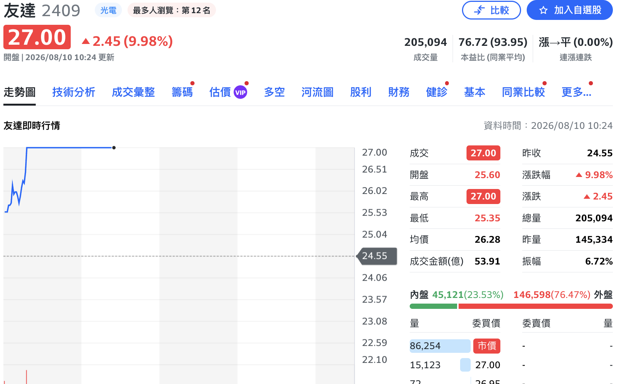The width and height of the screenshot is (617, 384).
Task: Click the 開盤 value 25.60
Action: [487, 175]
